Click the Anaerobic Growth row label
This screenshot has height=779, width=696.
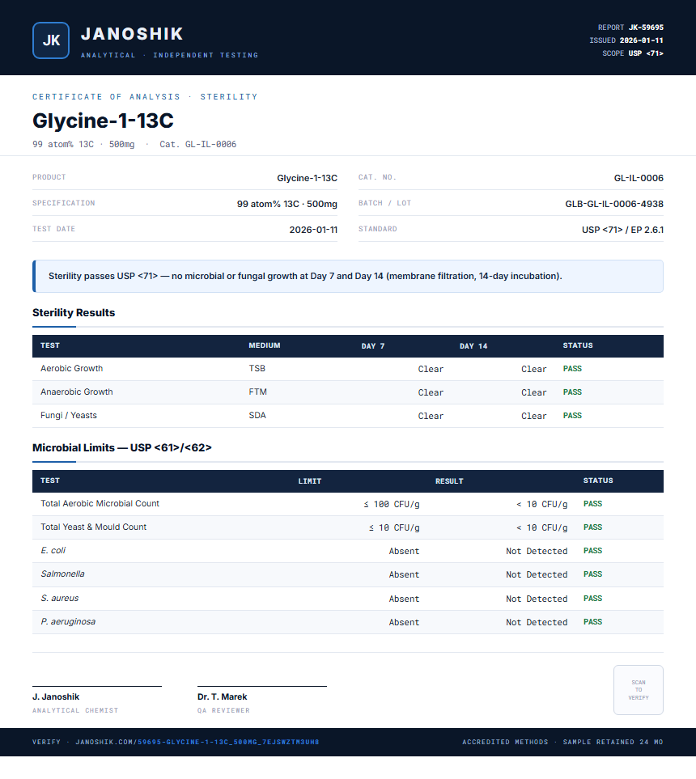click(x=77, y=392)
